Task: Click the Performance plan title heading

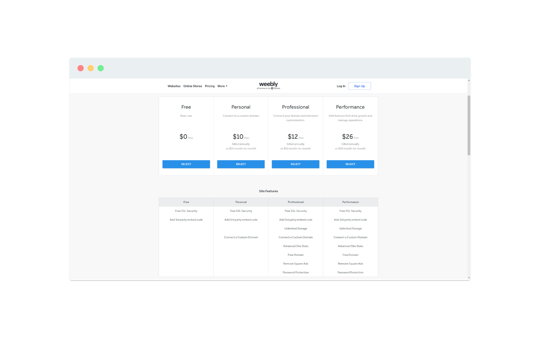Action: 350,107
